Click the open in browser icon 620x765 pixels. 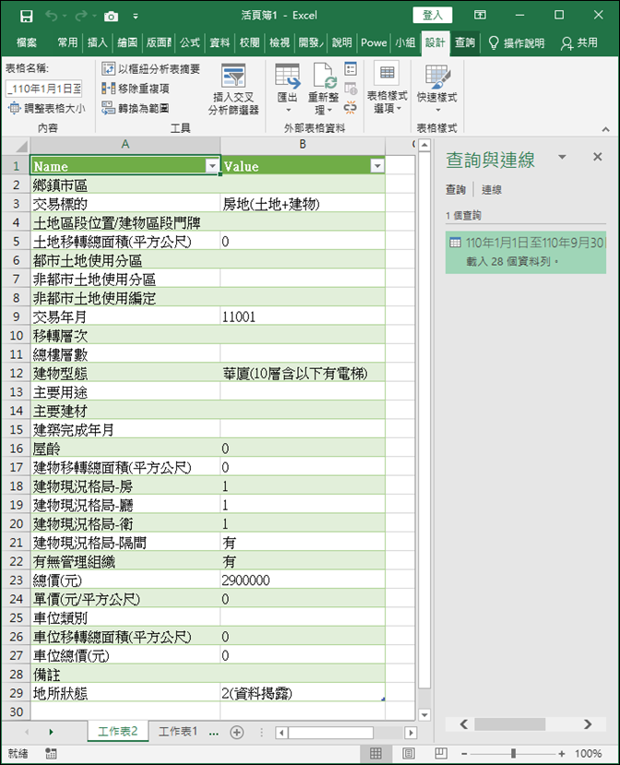coord(351,89)
